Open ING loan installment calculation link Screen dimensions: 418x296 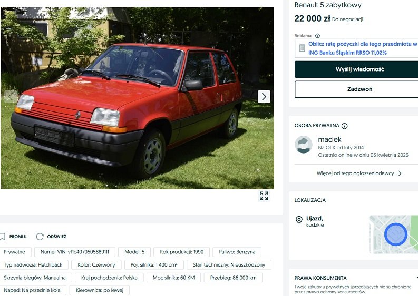363,48
